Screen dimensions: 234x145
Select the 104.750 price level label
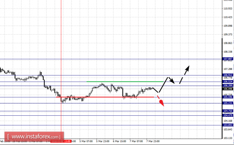(x=227, y=111)
